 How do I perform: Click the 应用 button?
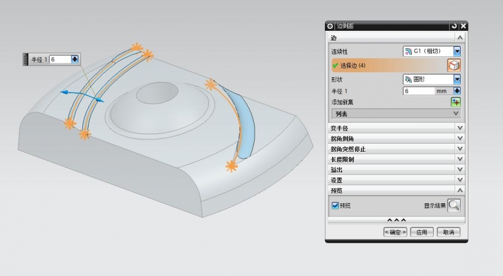pos(422,232)
